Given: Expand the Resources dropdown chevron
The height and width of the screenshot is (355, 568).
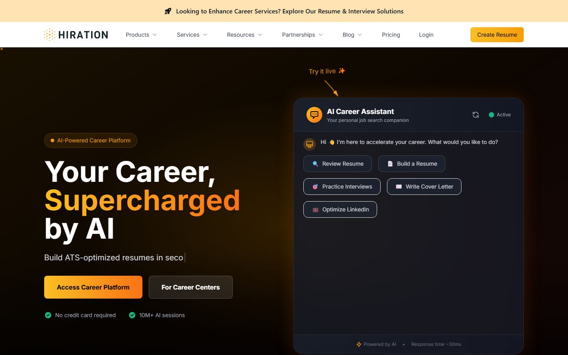Looking at the screenshot, I should pos(260,35).
